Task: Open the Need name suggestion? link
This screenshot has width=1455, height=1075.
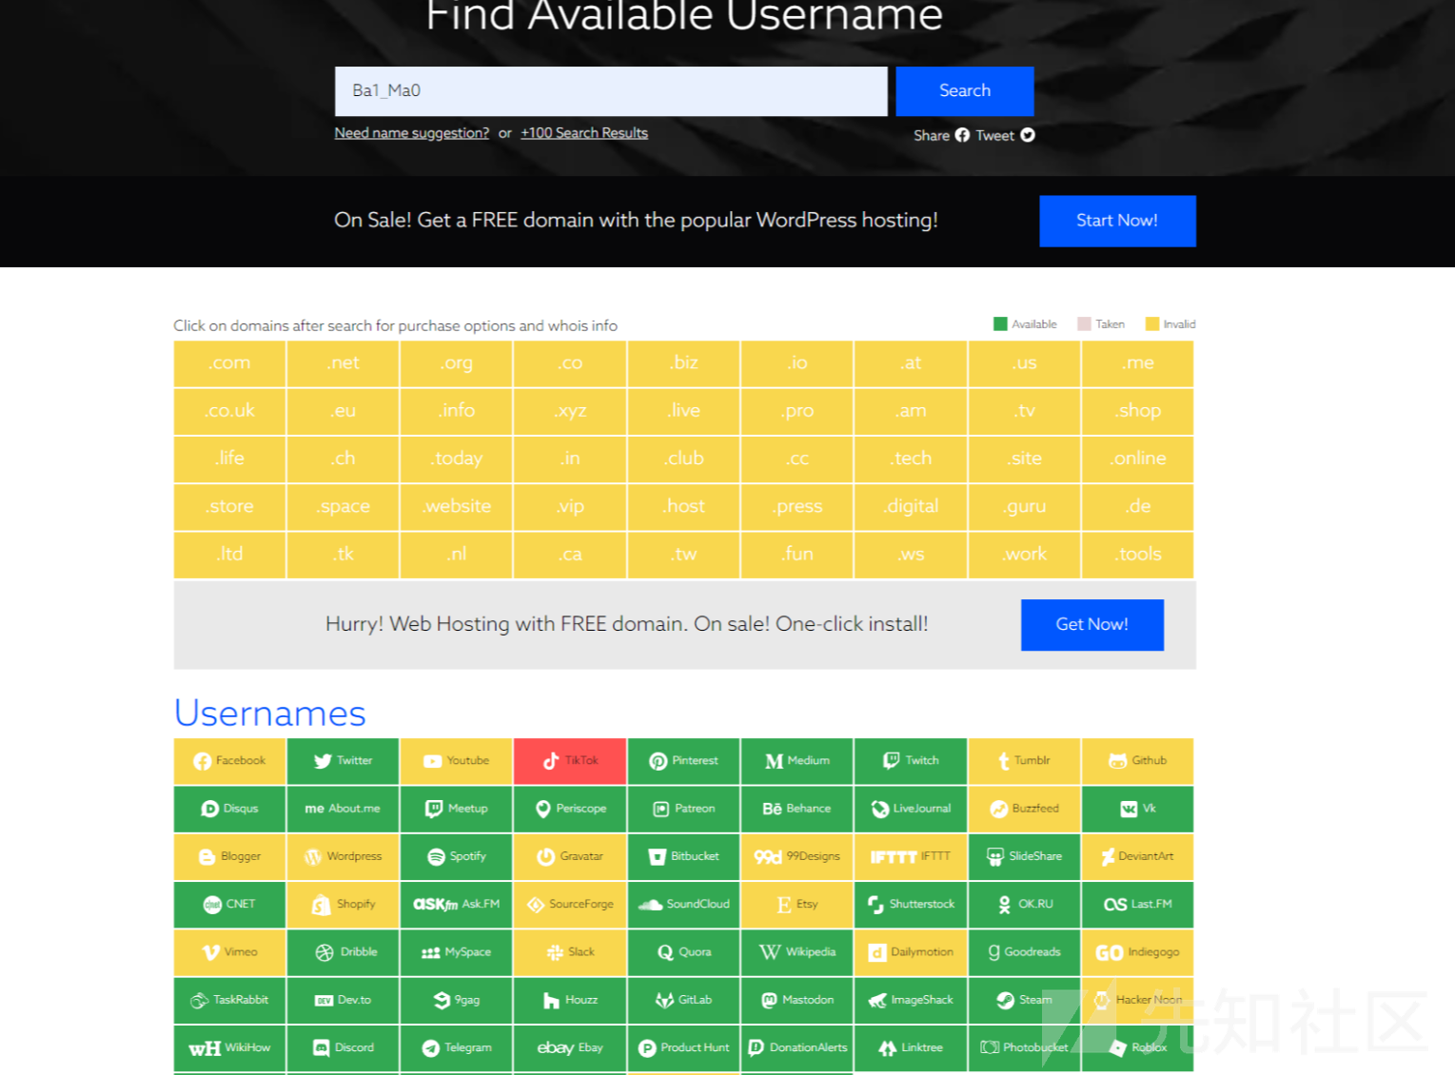Action: (x=412, y=133)
